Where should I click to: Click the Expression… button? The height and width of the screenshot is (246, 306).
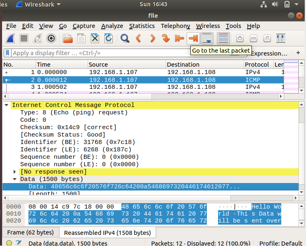(x=269, y=53)
